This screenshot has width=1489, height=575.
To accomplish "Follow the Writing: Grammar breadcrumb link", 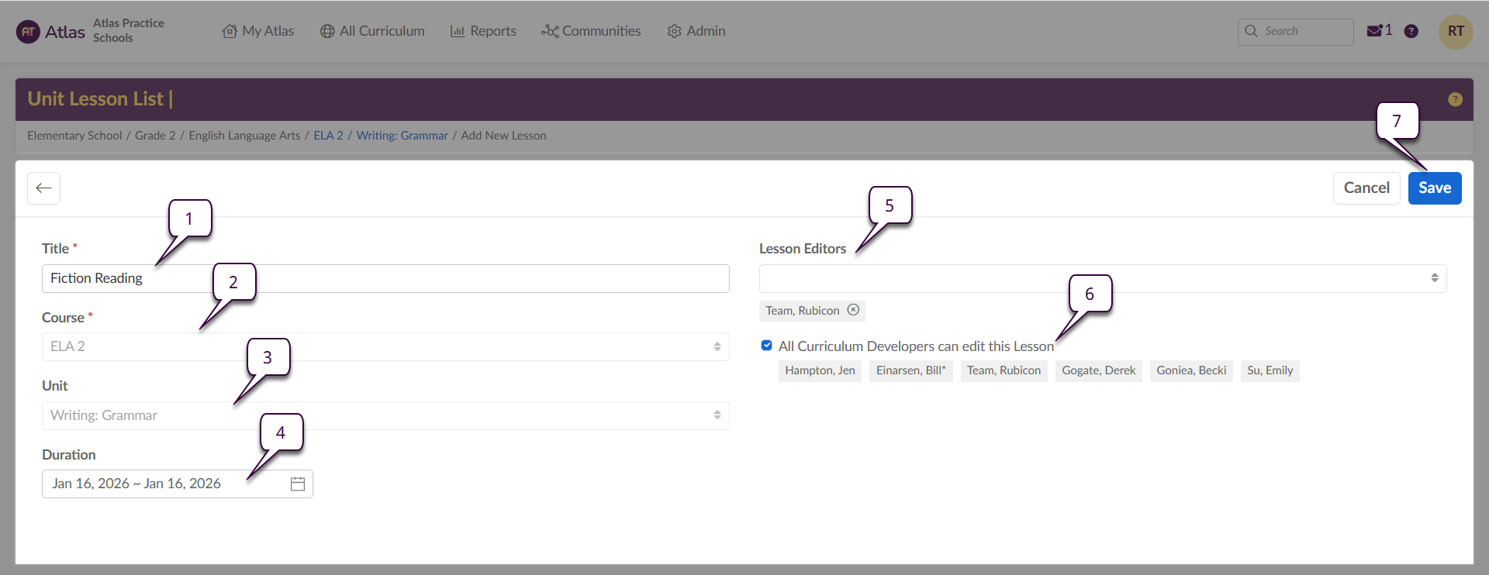I will [402, 136].
